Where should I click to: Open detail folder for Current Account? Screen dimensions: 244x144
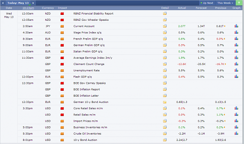165,26
